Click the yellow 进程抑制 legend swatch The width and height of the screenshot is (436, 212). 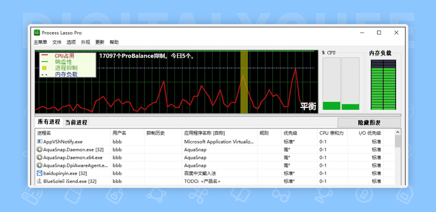(x=44, y=68)
